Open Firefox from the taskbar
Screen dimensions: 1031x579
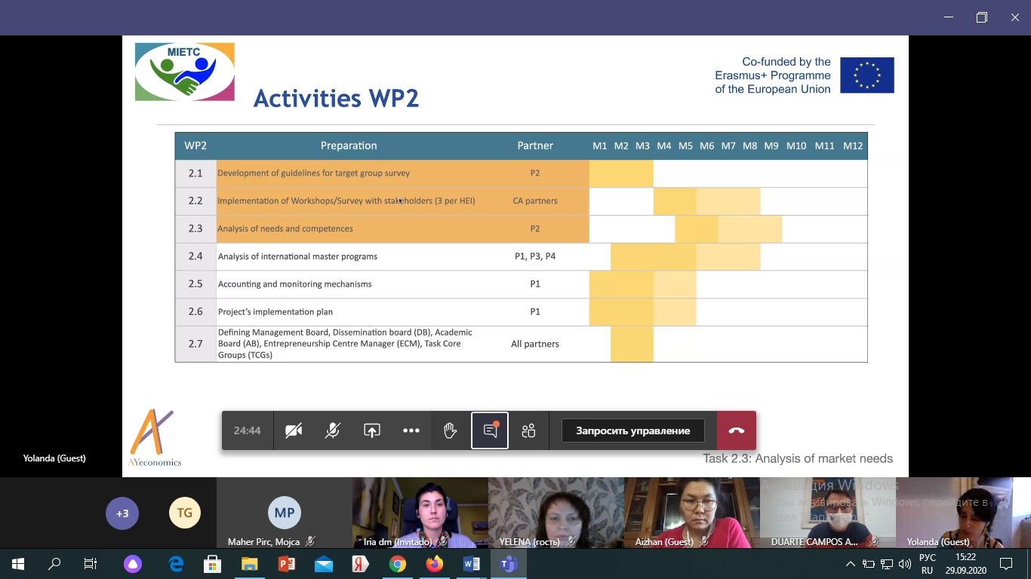click(434, 564)
